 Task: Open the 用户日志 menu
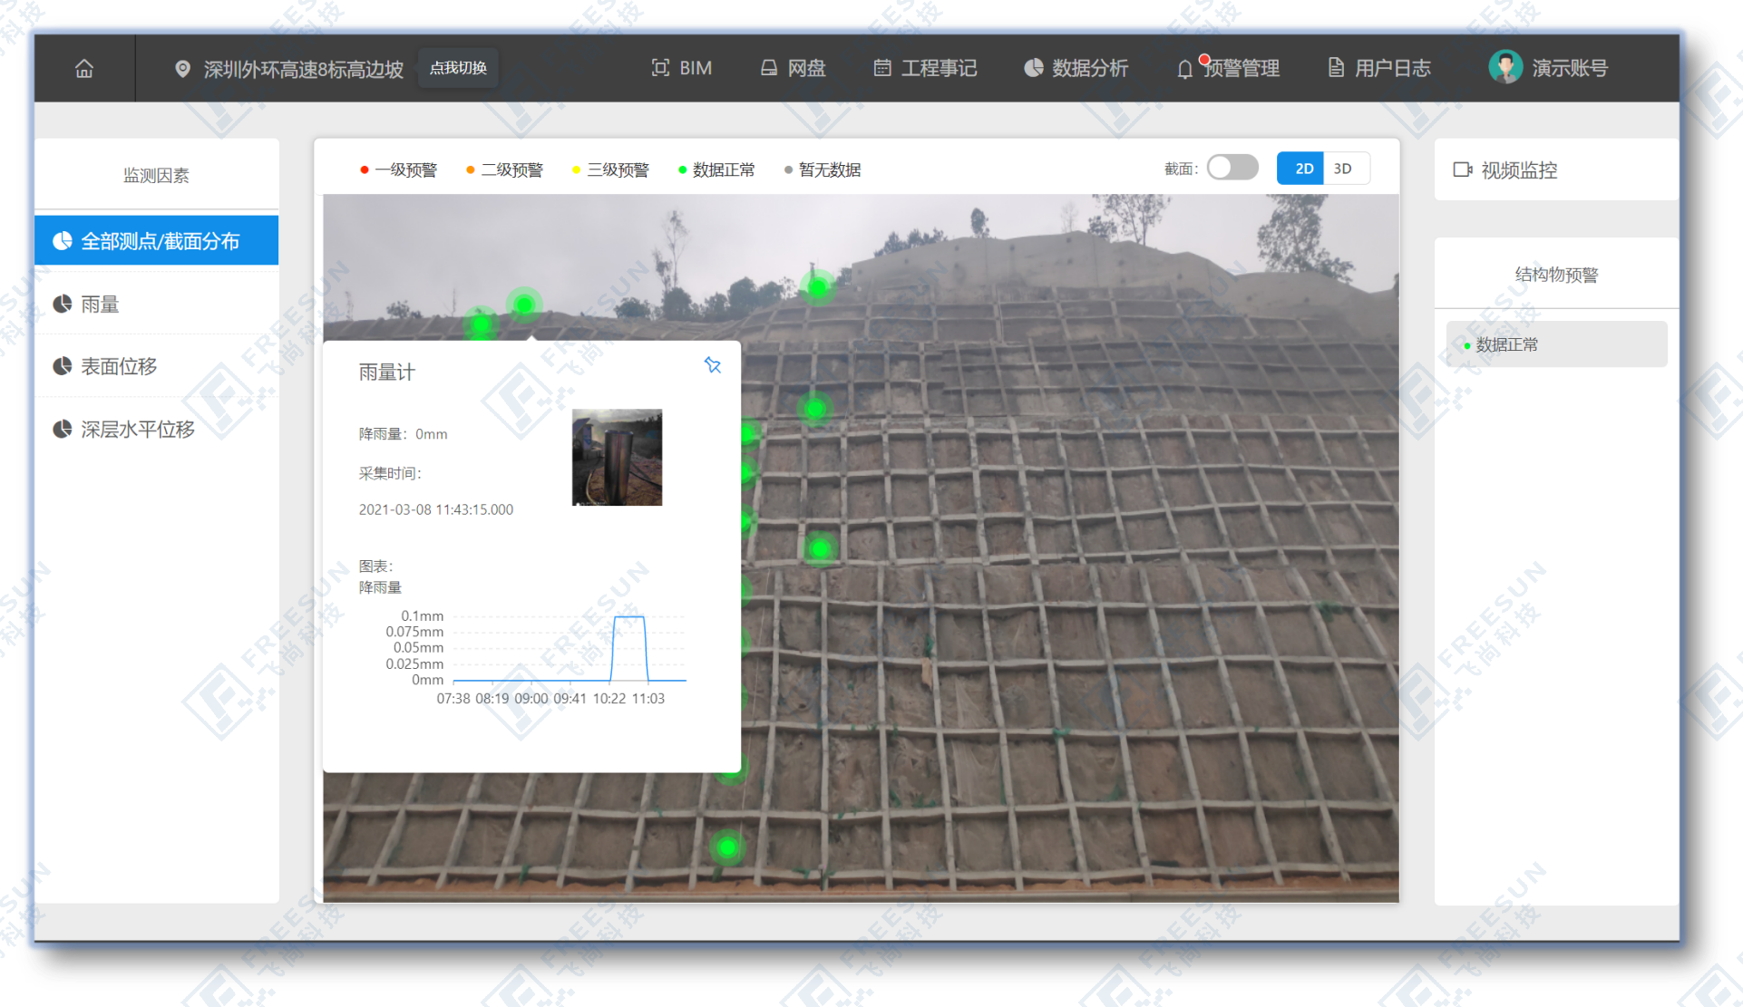1378,68
